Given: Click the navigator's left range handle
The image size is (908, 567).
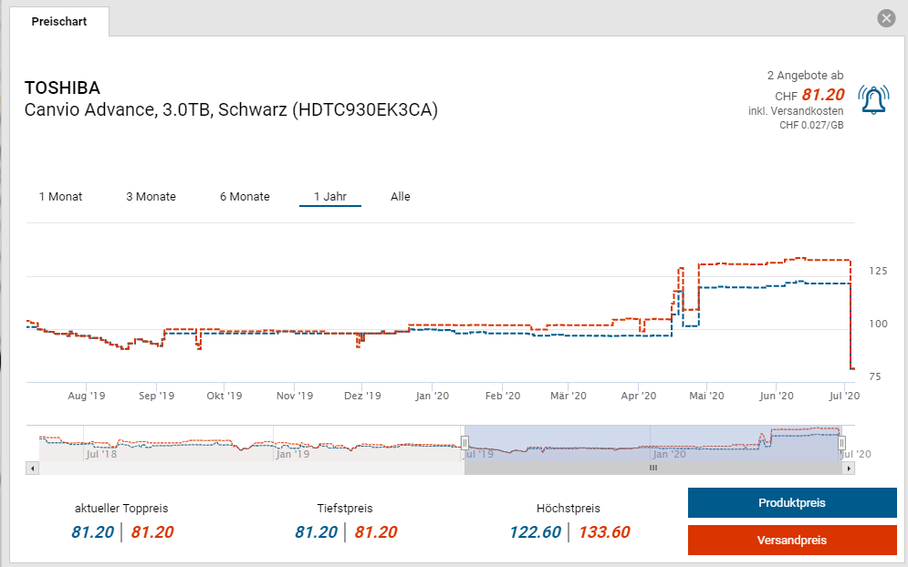Looking at the screenshot, I should click(464, 442).
